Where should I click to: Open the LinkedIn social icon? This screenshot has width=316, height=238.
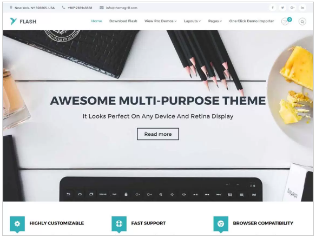302,8
